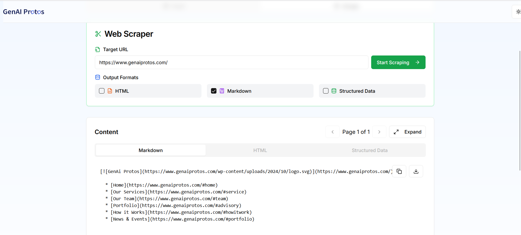Click the Output Formats database icon

coord(98,77)
